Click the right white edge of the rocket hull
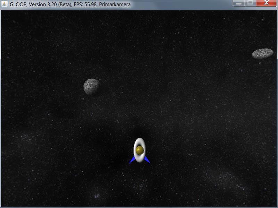Image resolution: width=278 pixels, height=208 pixels. 144,150
